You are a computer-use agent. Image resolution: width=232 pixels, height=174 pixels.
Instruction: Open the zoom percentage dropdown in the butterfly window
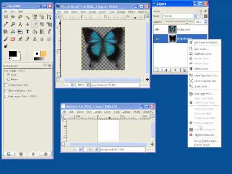[83, 85]
